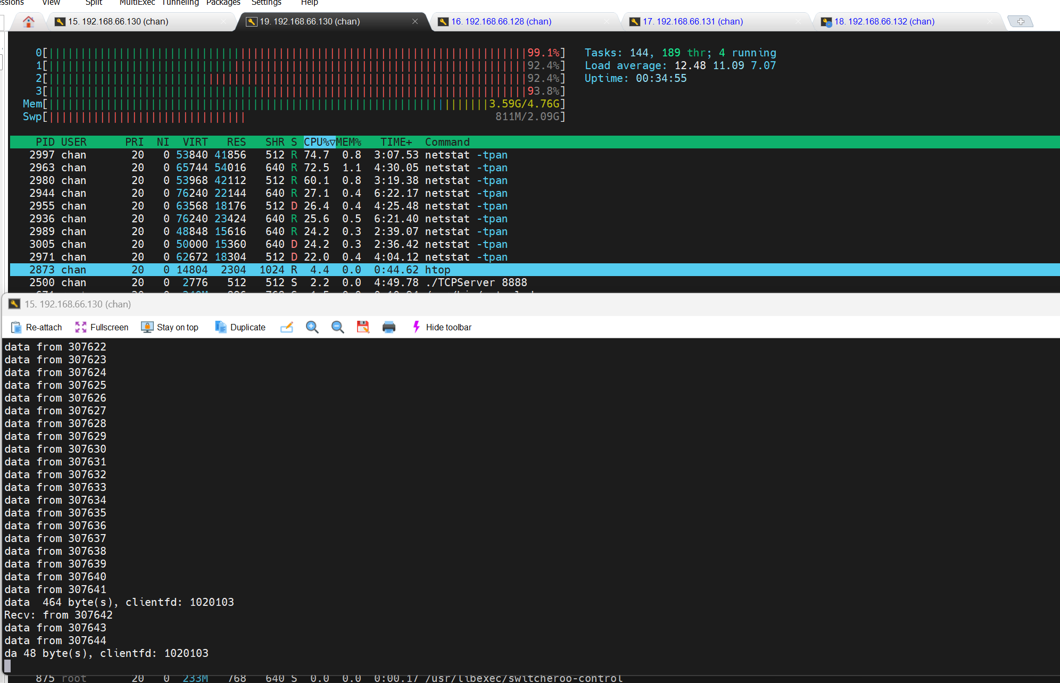Switch to tab 18. 192.168.66.132 (chan)
This screenshot has height=683, width=1060.
pos(884,22)
